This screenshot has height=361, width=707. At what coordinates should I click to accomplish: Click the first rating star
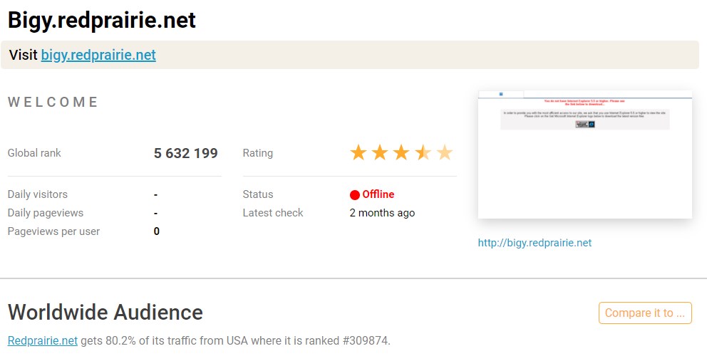pos(358,153)
